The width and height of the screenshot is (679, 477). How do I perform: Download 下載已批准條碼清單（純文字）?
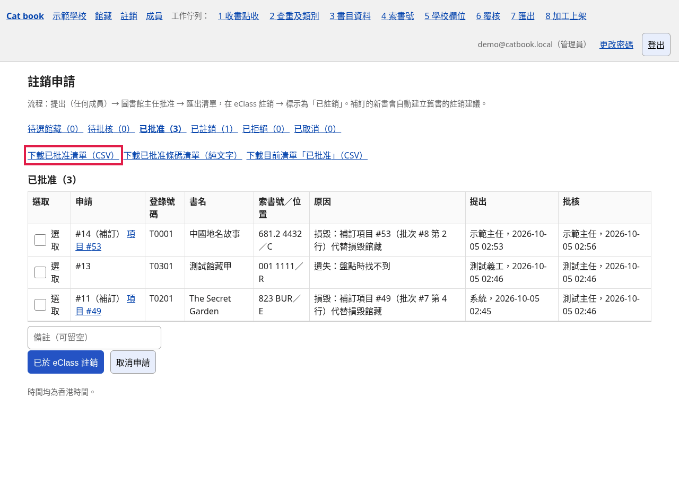coord(183,155)
